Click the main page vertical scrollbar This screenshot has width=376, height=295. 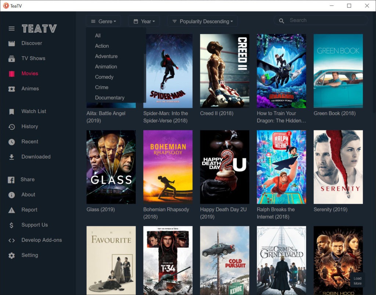374,62
